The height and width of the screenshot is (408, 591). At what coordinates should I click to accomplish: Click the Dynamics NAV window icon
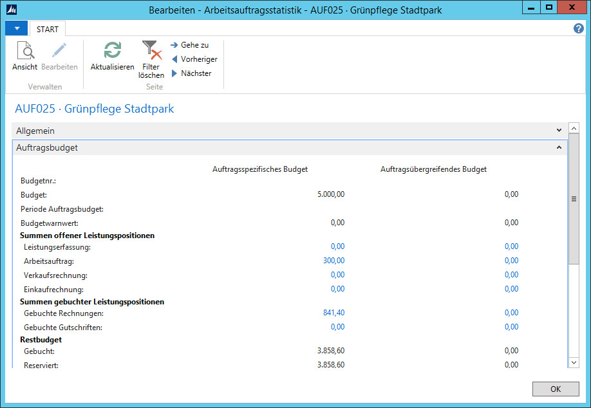(12, 10)
